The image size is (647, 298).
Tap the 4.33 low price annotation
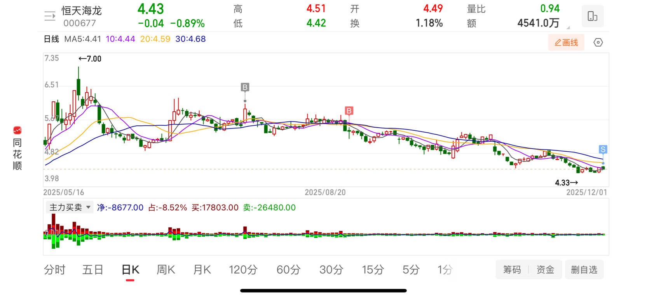[566, 183]
